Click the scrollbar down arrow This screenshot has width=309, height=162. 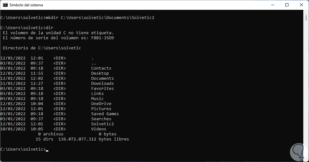[x=306, y=159]
